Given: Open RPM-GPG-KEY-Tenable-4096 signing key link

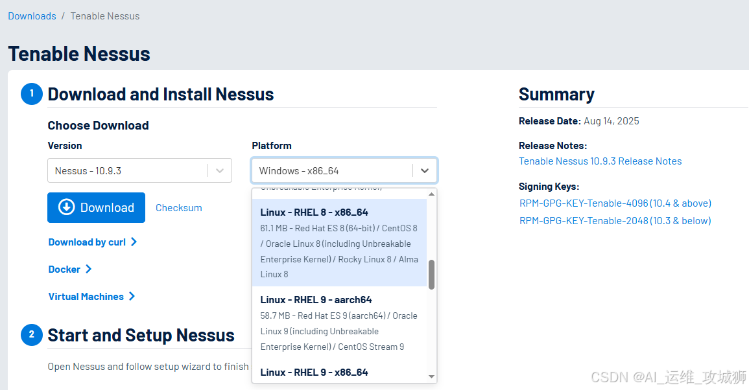Looking at the screenshot, I should click(615, 203).
